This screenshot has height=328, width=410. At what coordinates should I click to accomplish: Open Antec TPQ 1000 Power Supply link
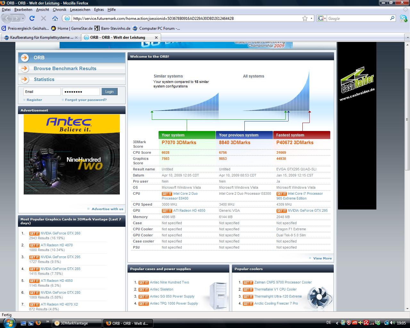coord(174,303)
